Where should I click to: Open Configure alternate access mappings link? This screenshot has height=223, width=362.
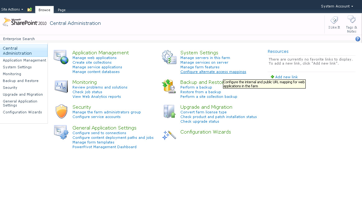213,72
